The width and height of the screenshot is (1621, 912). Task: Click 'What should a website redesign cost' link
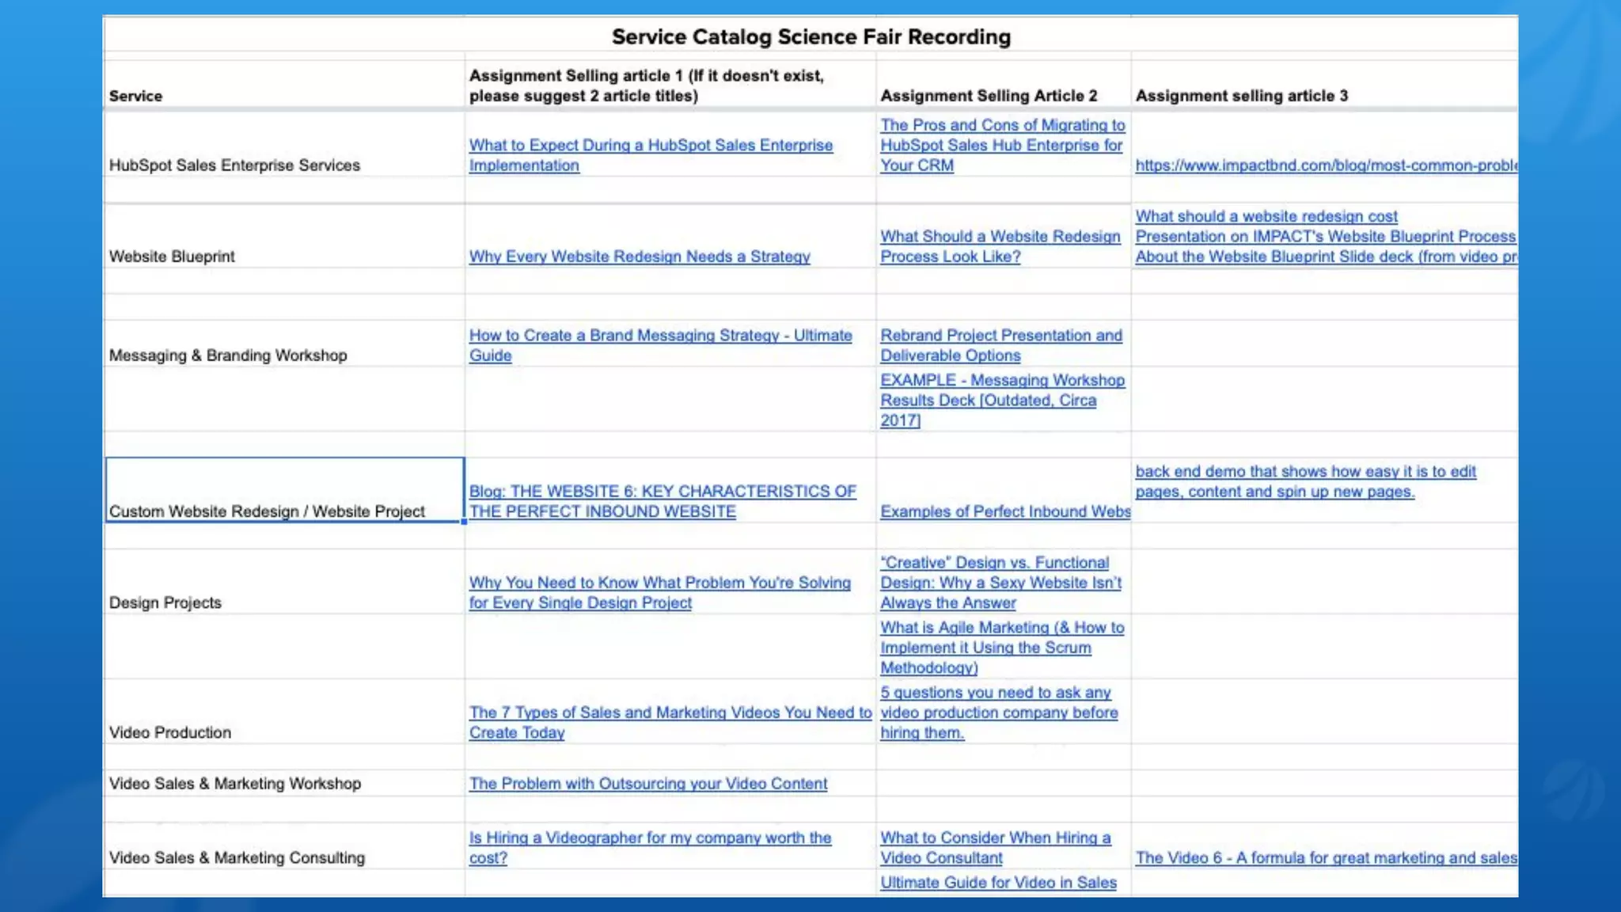pyautogui.click(x=1266, y=216)
